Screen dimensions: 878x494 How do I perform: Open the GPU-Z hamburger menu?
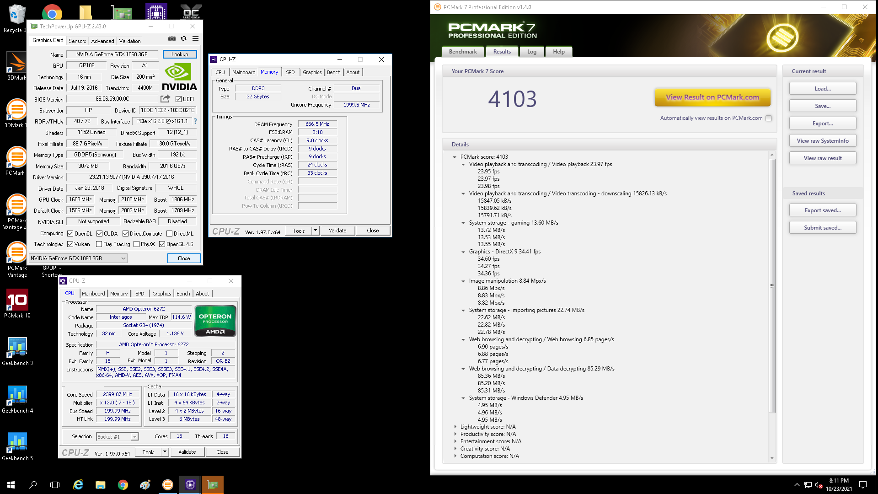(x=196, y=39)
